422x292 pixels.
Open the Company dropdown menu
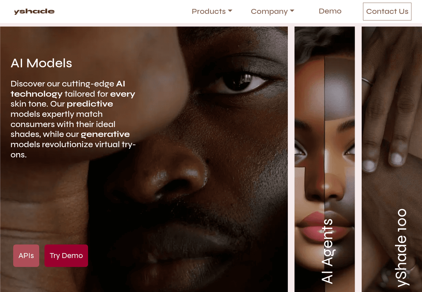coord(273,11)
